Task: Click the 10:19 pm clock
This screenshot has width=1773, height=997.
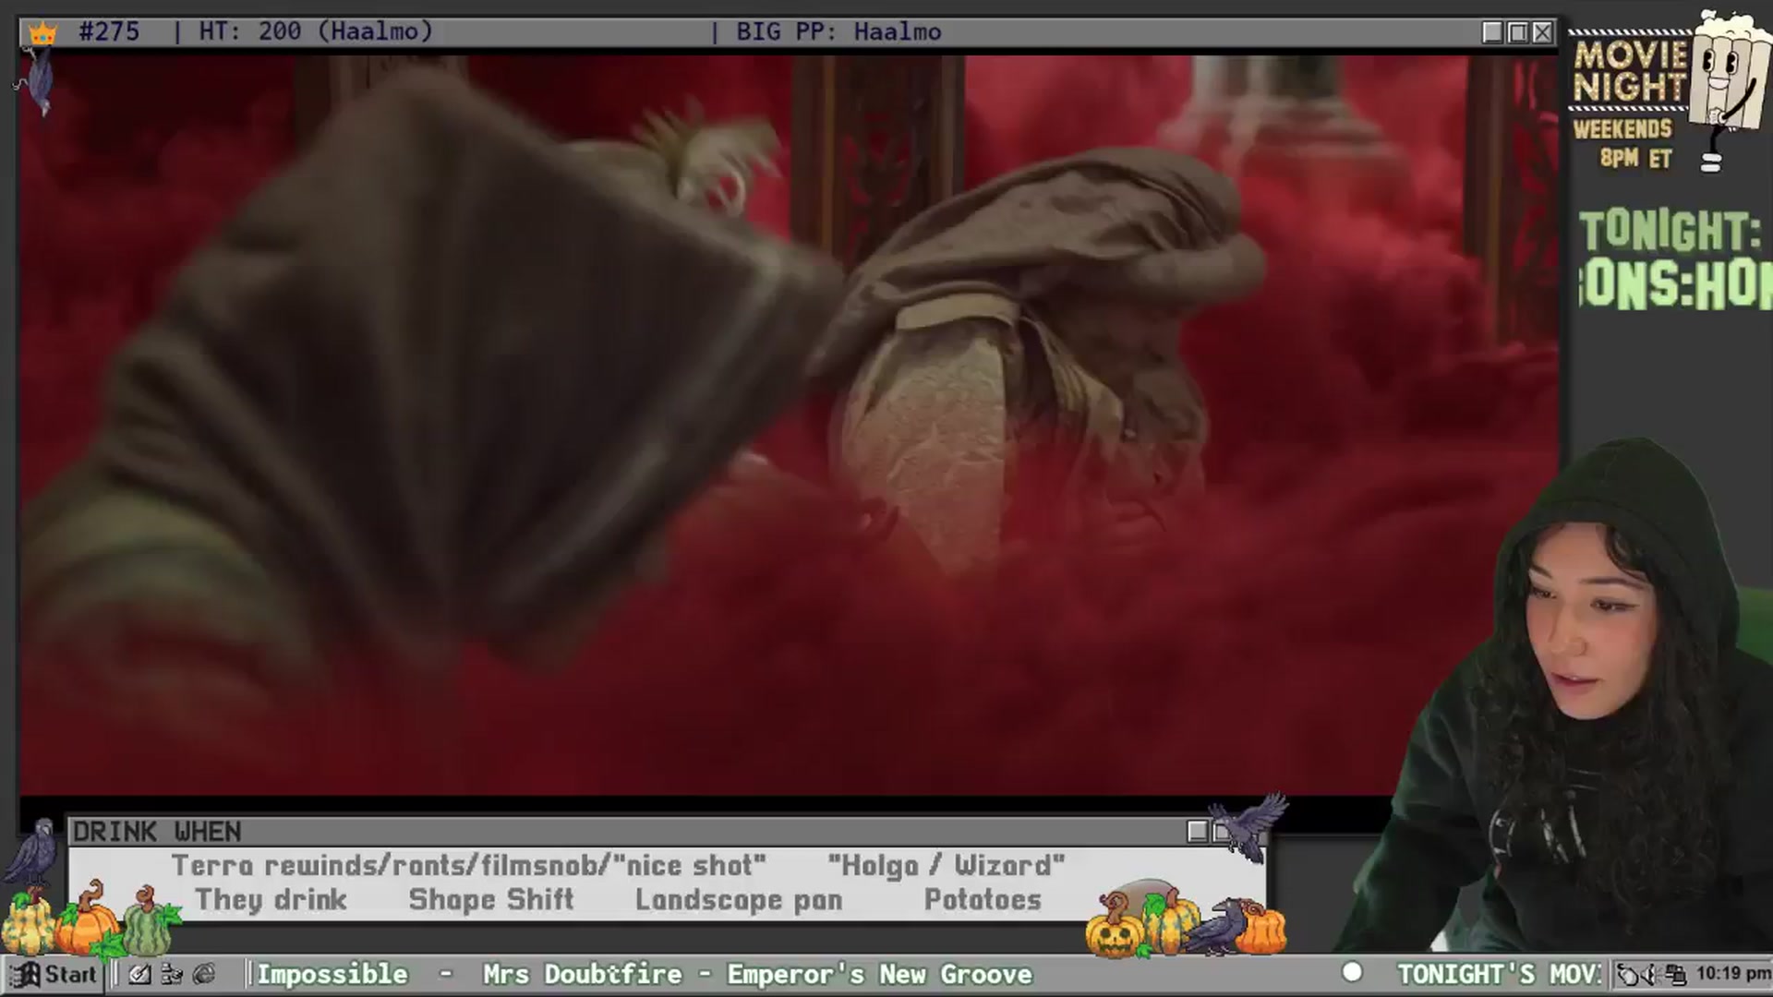Action: (x=1733, y=974)
